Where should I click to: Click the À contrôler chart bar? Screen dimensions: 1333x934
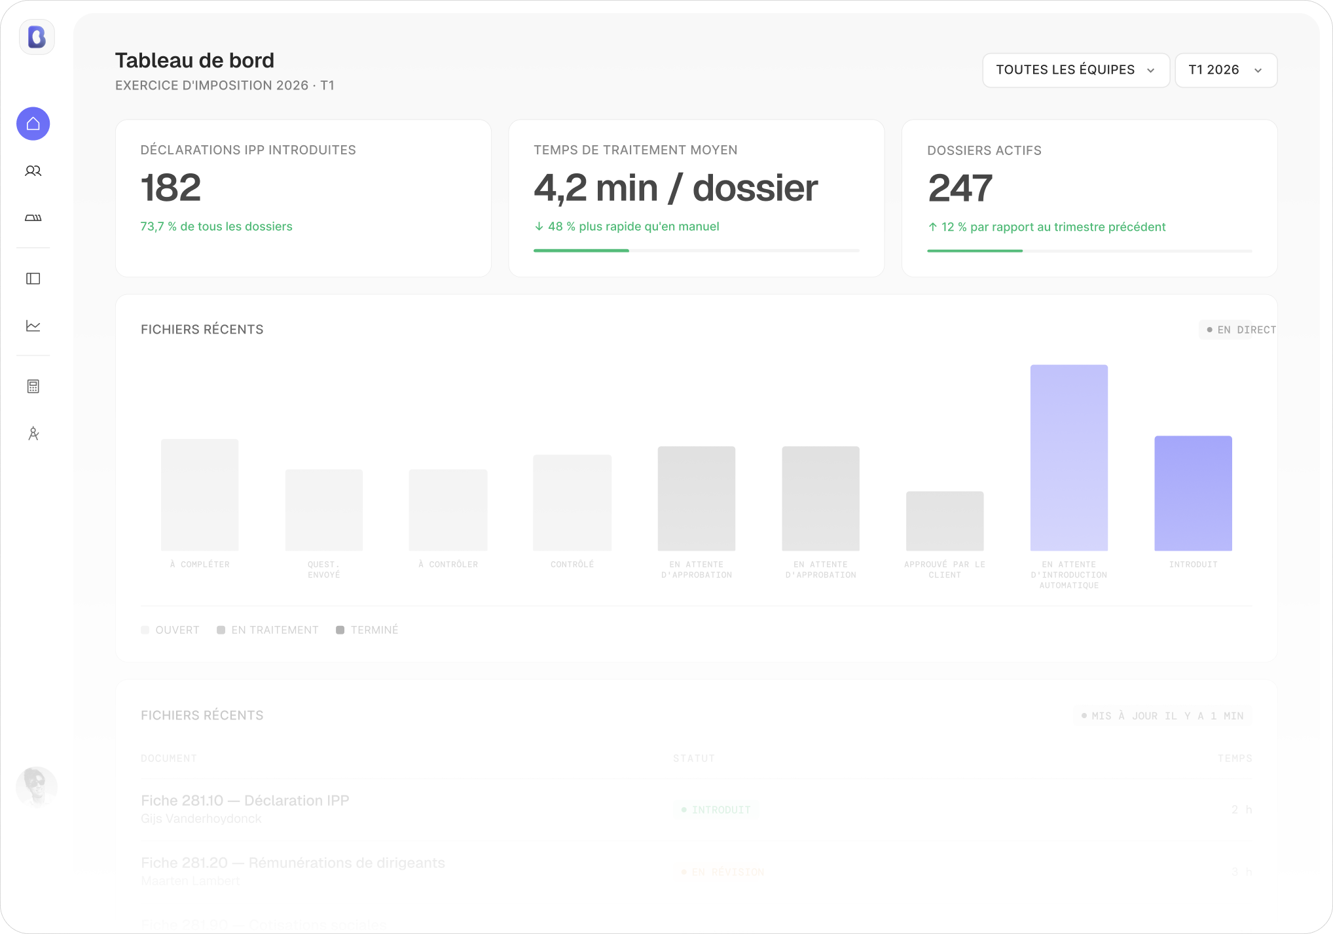click(448, 510)
